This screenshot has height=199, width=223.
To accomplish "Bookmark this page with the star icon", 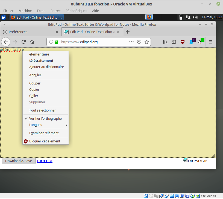I will 147,42.
